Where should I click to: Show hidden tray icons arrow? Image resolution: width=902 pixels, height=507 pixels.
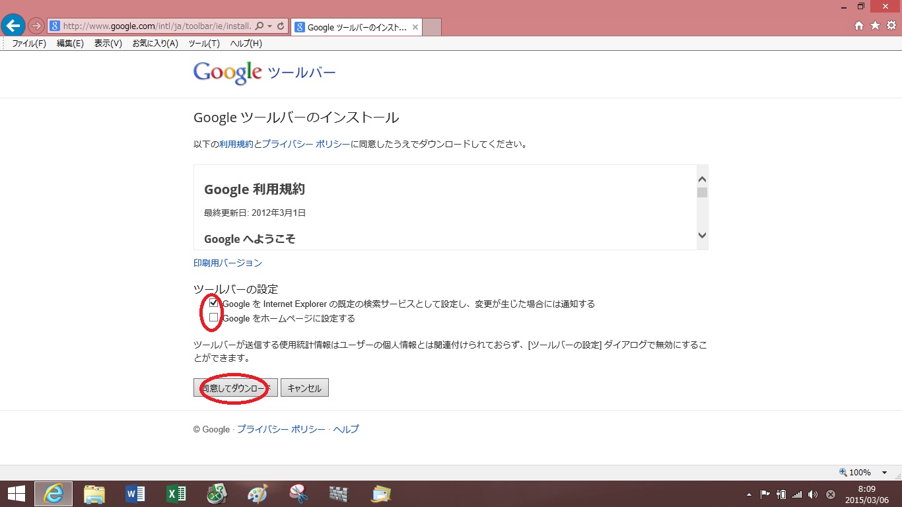[749, 494]
